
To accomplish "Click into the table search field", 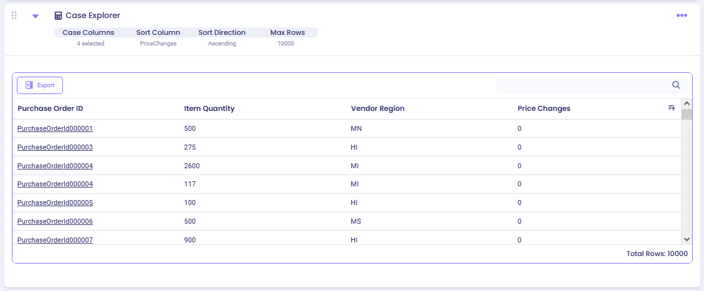I will 583,85.
